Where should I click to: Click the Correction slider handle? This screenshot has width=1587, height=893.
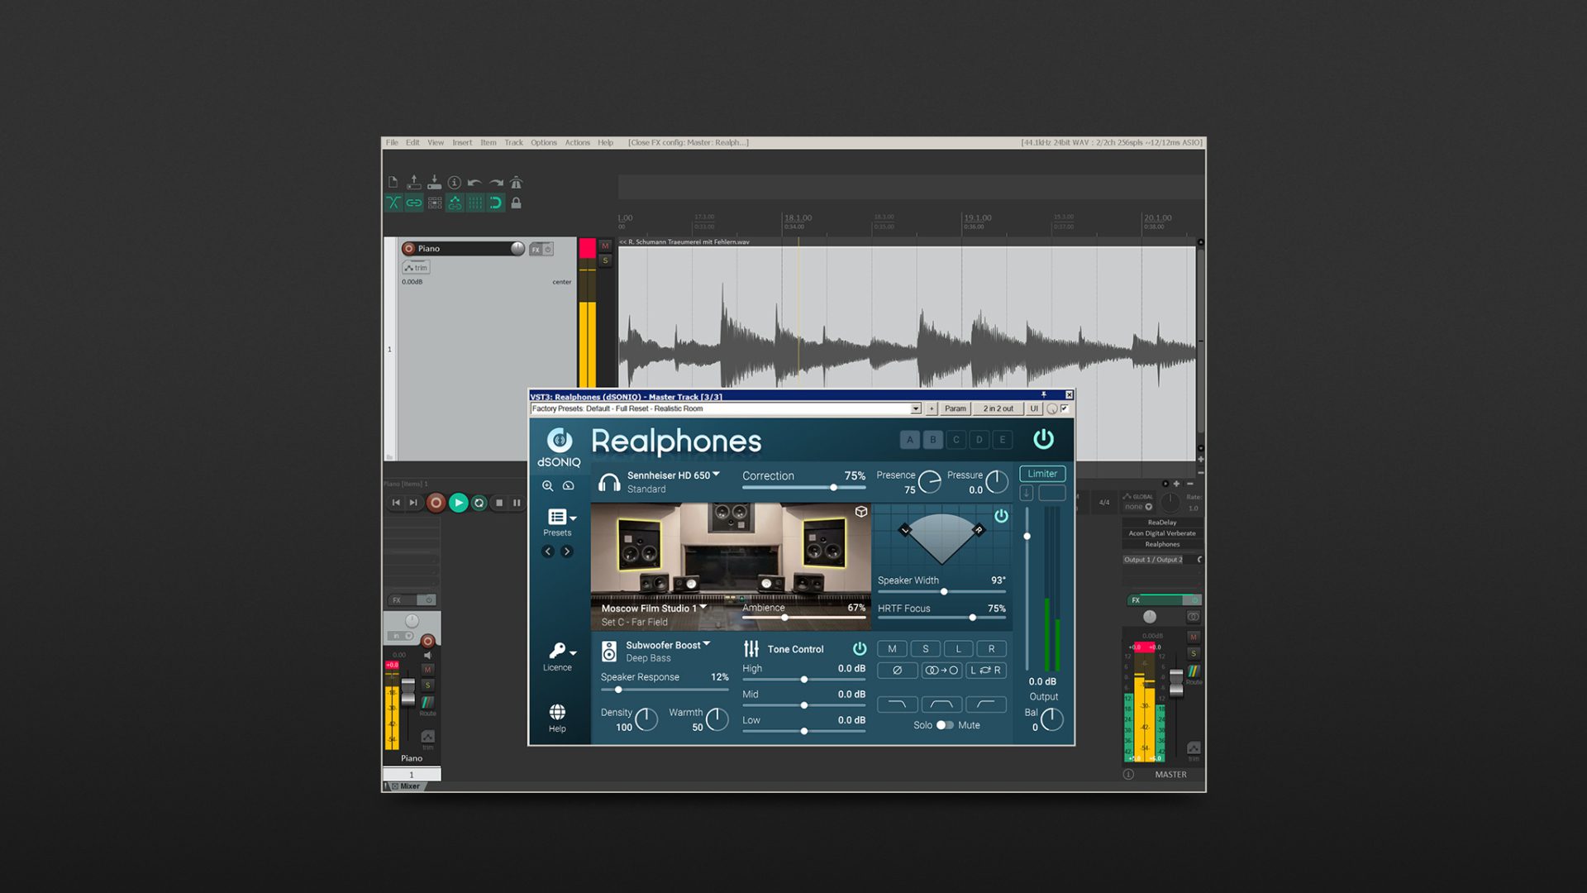coord(833,488)
